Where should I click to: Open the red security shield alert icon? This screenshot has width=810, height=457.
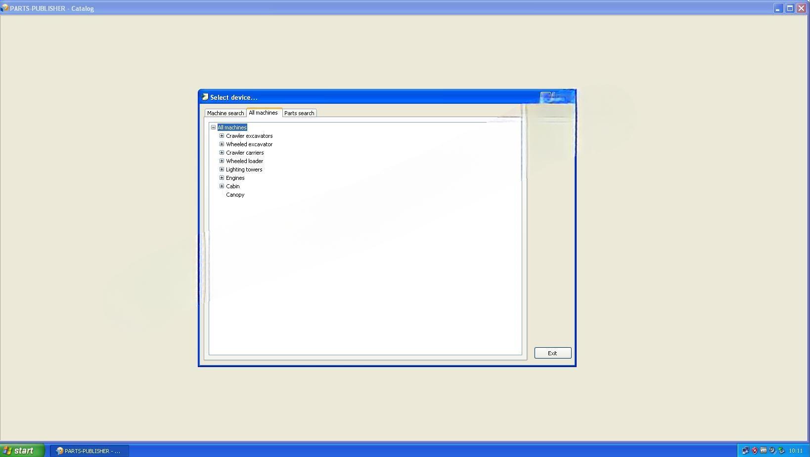point(755,451)
